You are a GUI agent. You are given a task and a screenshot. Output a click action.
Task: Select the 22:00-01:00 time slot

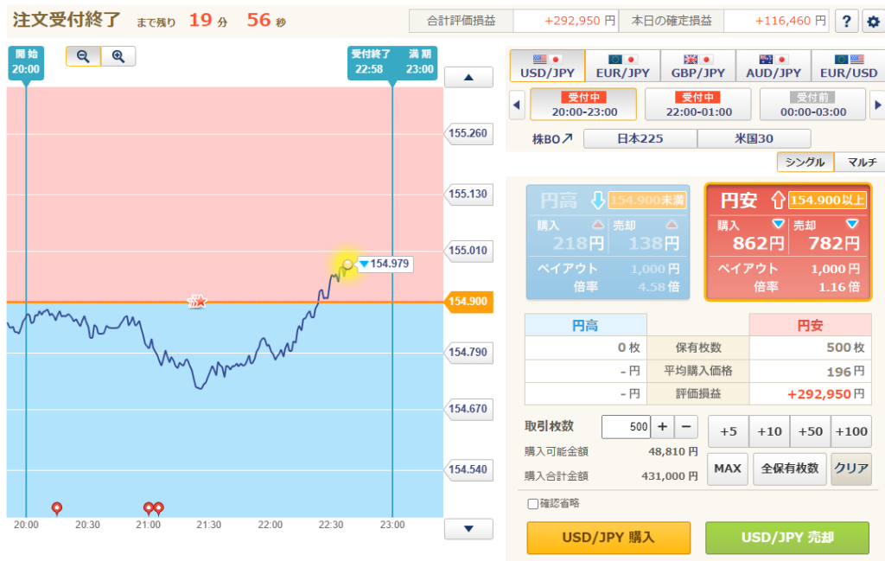point(698,105)
